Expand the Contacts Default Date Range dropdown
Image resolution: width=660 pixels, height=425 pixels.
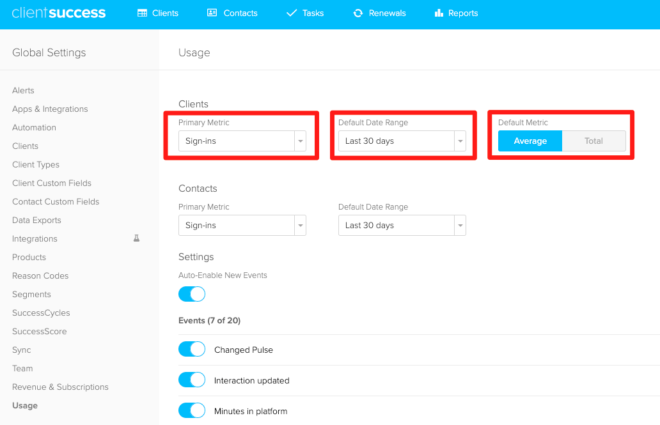pyautogui.click(x=402, y=225)
